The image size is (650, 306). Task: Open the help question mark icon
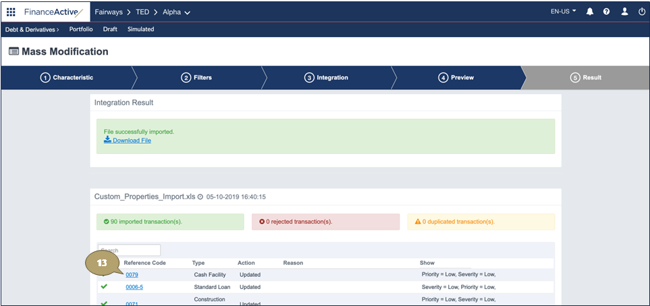[607, 12]
